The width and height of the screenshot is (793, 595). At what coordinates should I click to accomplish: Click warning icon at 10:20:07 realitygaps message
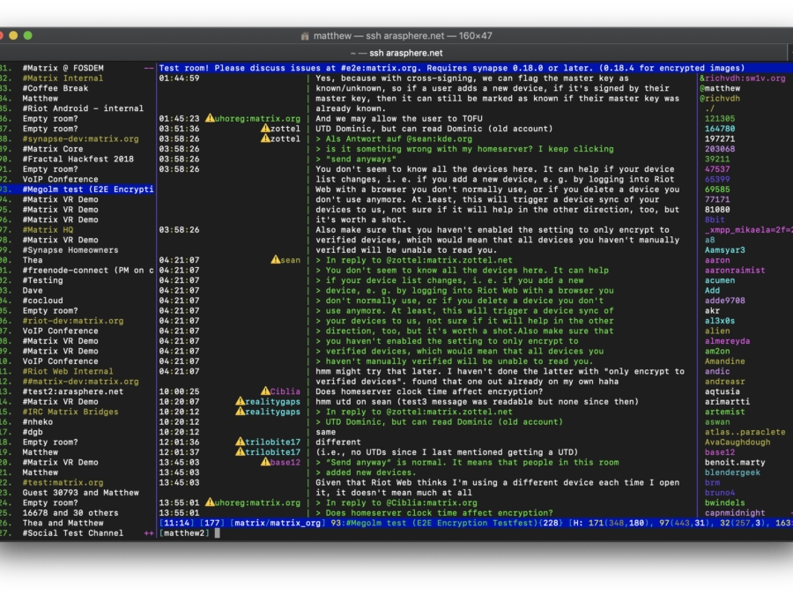click(x=240, y=402)
